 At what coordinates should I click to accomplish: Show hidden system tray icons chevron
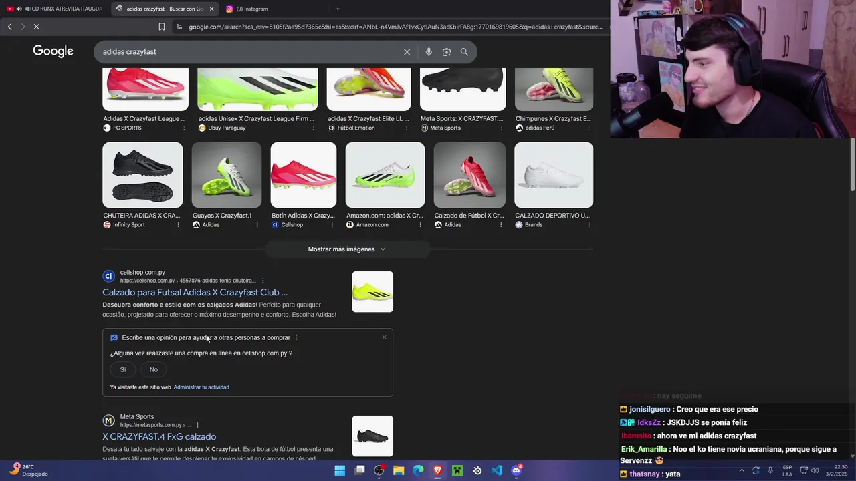pos(741,470)
